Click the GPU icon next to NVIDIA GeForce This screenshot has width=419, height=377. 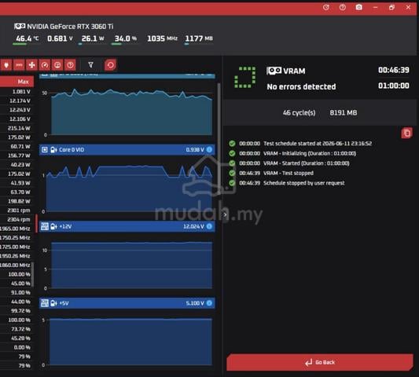pyautogui.click(x=20, y=26)
